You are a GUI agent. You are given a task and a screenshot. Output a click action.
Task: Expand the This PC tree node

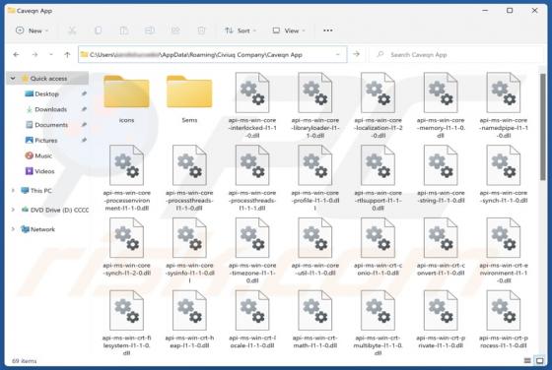coord(13,191)
